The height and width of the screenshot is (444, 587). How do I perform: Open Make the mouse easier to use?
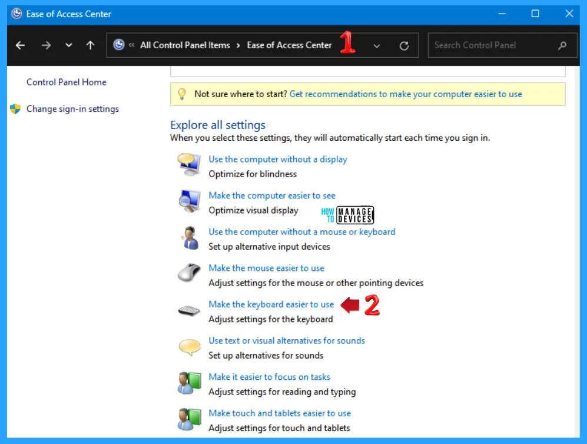266,268
